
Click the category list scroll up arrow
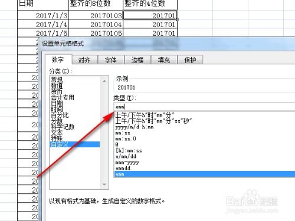tap(104, 81)
